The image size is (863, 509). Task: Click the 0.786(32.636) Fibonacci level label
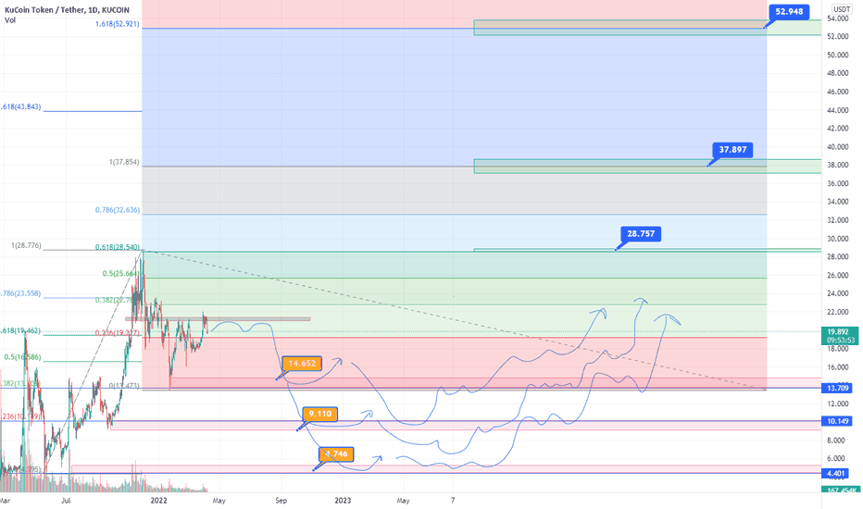[x=118, y=210]
